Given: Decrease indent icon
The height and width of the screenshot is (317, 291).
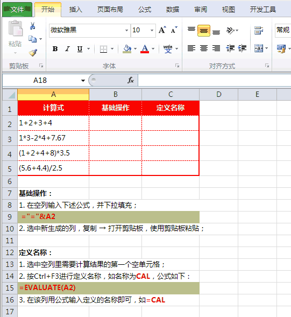Looking at the screenshot, I should click(x=230, y=48).
